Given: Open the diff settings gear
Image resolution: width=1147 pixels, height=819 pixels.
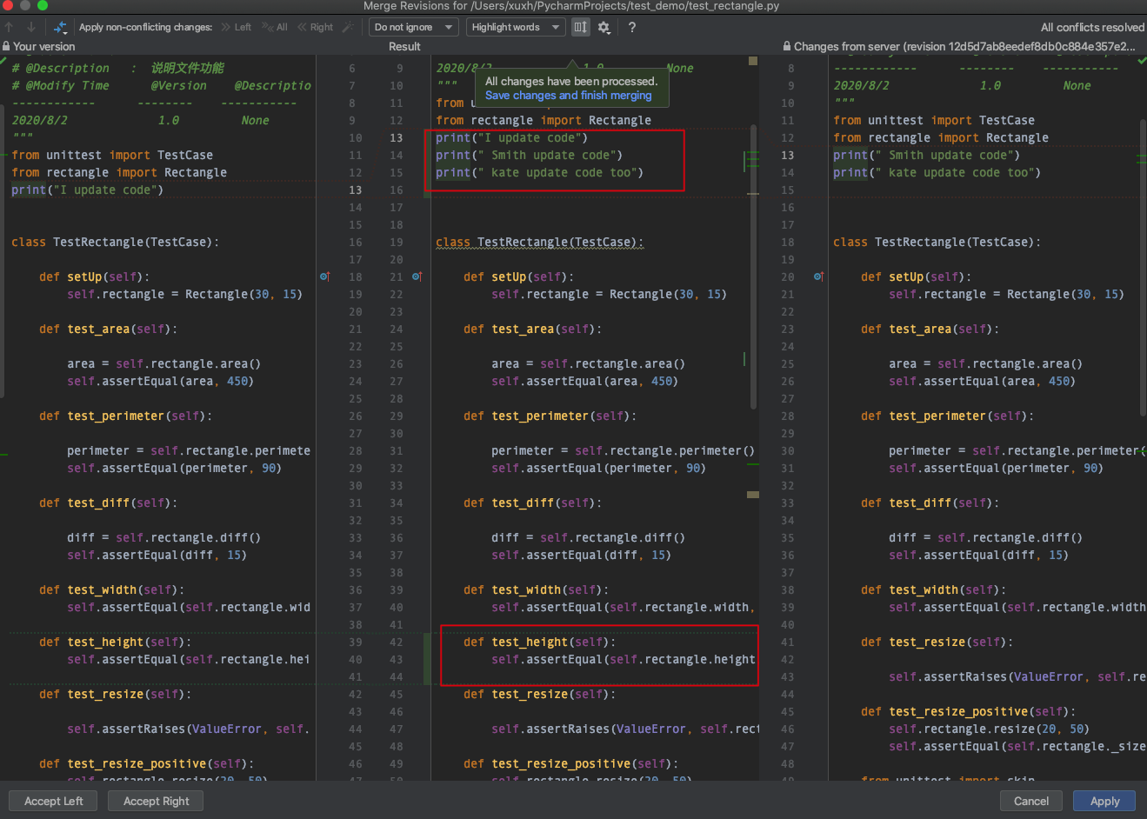Looking at the screenshot, I should click(x=604, y=27).
